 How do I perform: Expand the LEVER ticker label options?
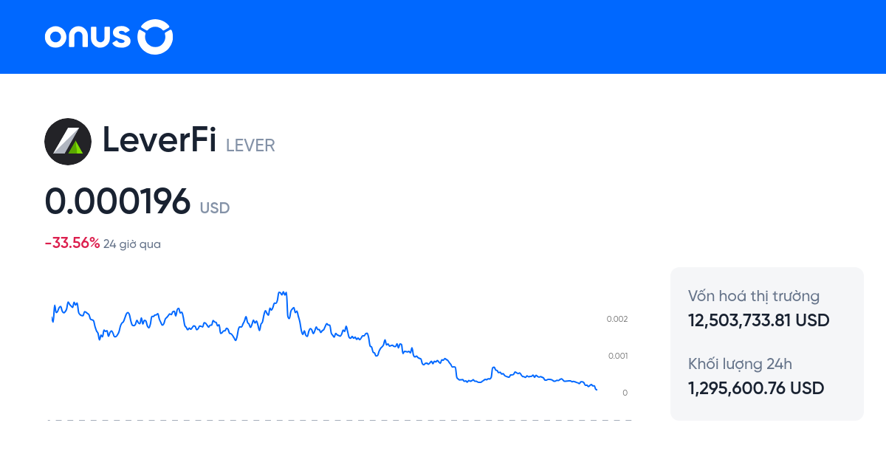(x=250, y=145)
